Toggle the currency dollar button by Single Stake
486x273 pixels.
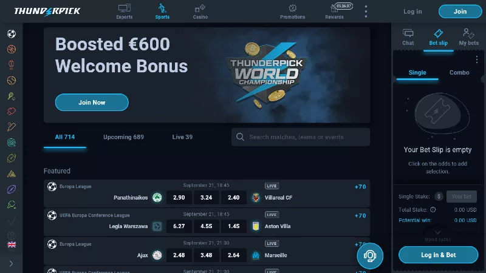[439, 196]
